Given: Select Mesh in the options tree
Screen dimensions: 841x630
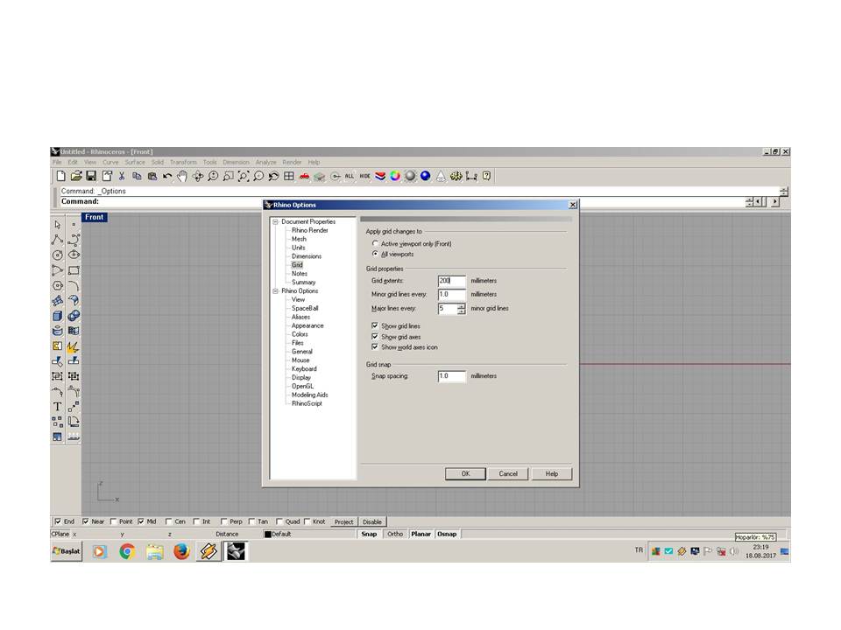Looking at the screenshot, I should tap(299, 239).
